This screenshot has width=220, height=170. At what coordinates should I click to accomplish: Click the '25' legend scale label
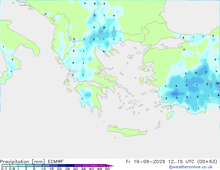[x=67, y=169]
